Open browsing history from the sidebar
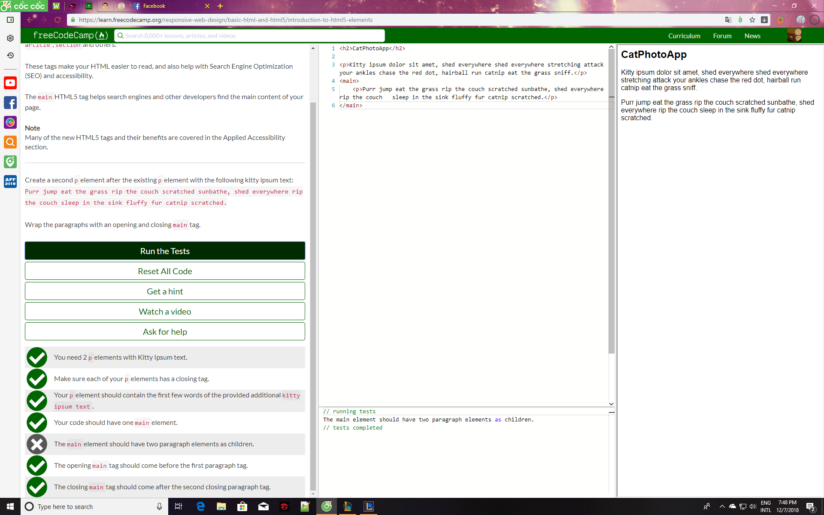 (x=10, y=55)
